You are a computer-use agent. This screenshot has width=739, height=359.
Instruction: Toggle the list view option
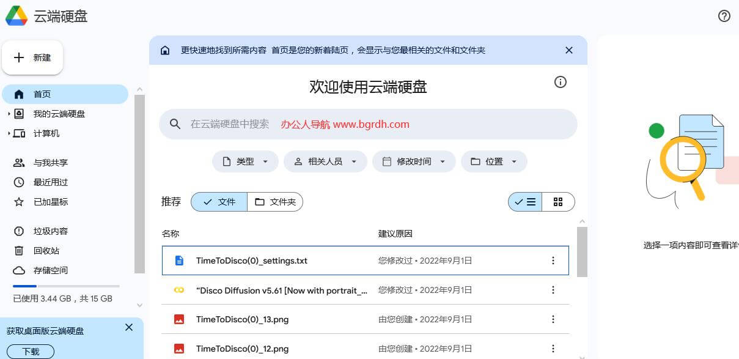tap(524, 201)
